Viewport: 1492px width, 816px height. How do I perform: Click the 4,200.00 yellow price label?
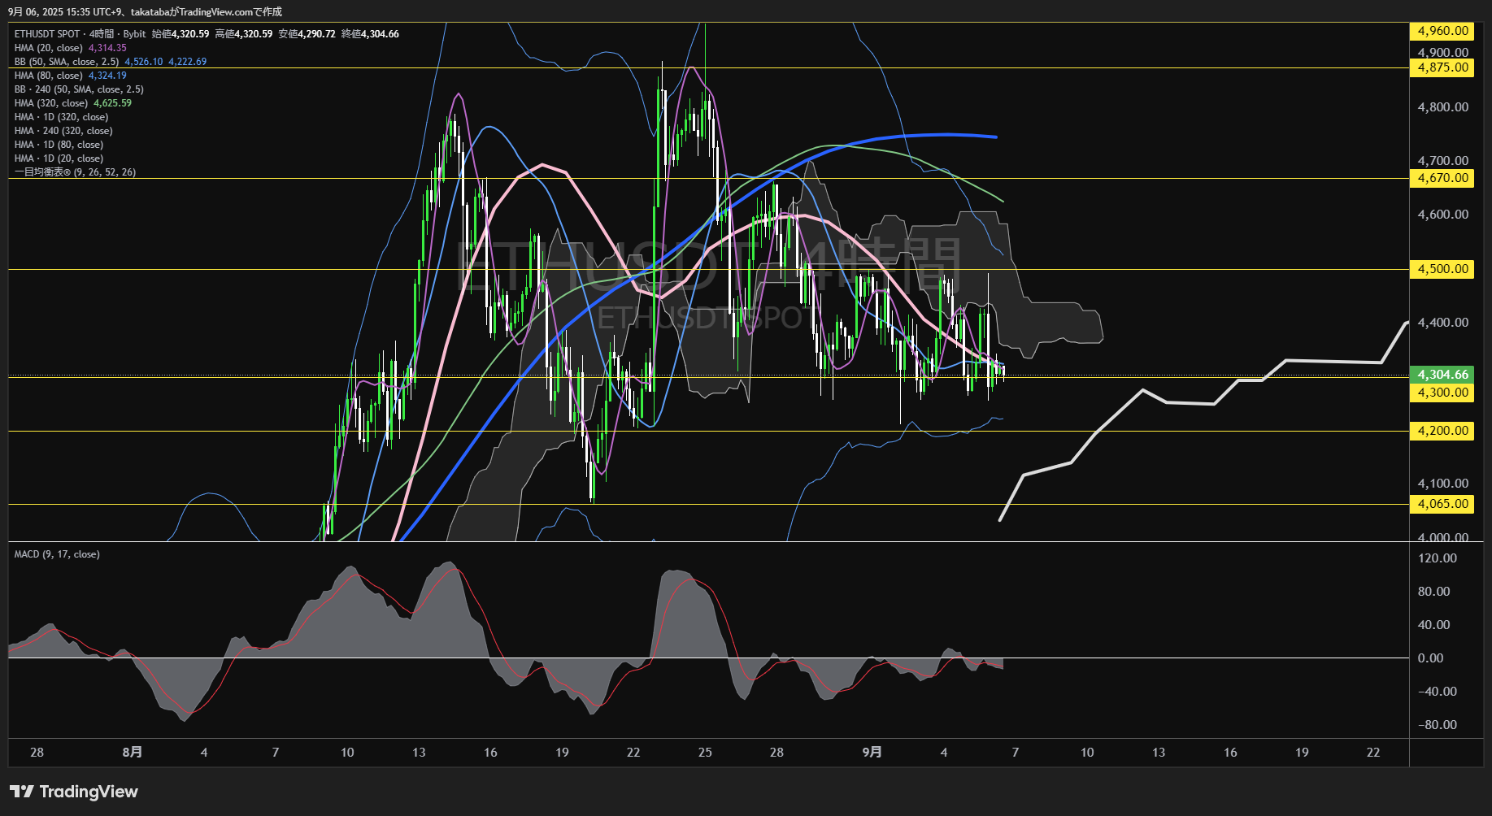(x=1442, y=431)
